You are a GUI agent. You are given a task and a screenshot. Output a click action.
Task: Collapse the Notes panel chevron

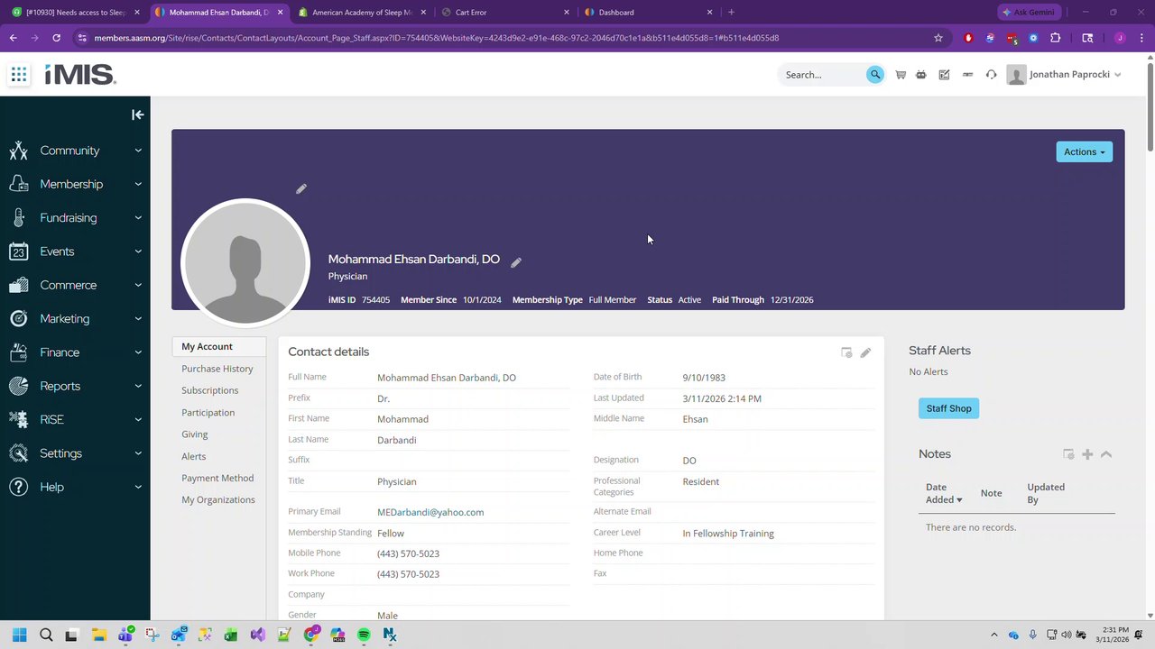click(1106, 454)
